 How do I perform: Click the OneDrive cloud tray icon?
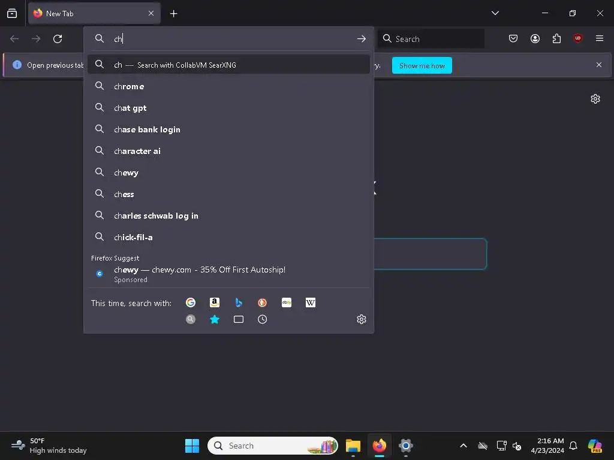[x=483, y=446]
